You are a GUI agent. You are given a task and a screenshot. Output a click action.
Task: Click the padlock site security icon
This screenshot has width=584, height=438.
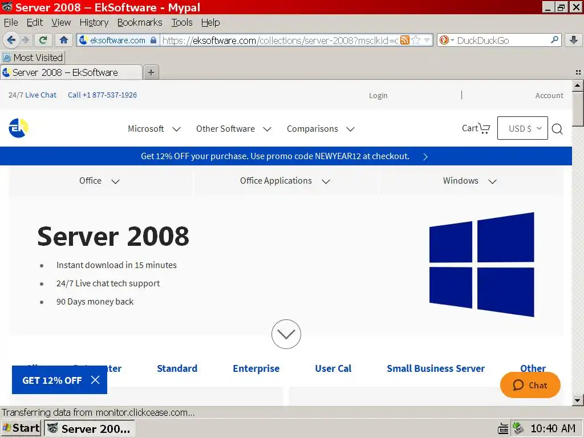point(153,40)
